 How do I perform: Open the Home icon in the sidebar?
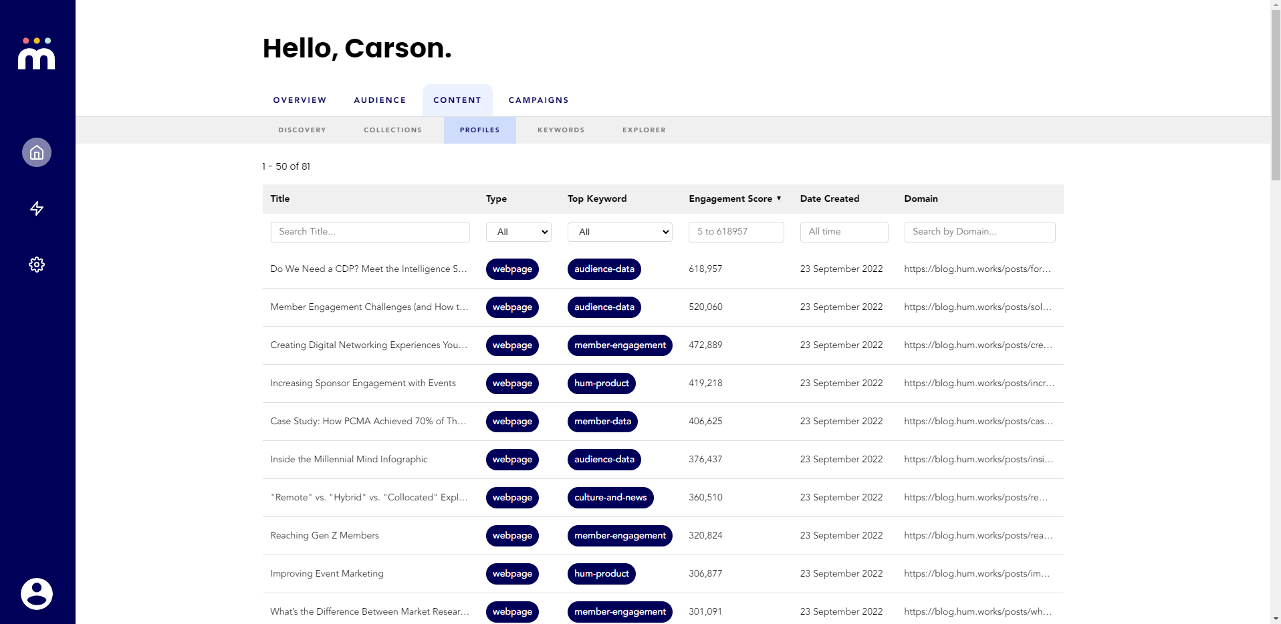[x=37, y=152]
